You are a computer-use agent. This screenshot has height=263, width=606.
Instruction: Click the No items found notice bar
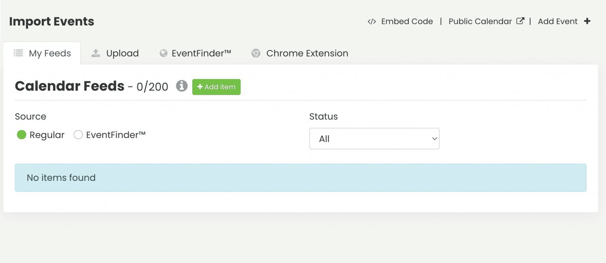[300, 178]
